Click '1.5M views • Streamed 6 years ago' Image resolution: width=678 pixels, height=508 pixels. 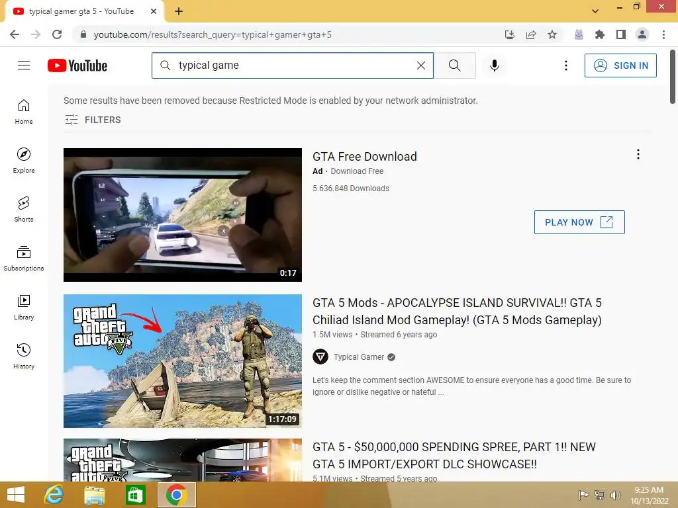coord(375,334)
